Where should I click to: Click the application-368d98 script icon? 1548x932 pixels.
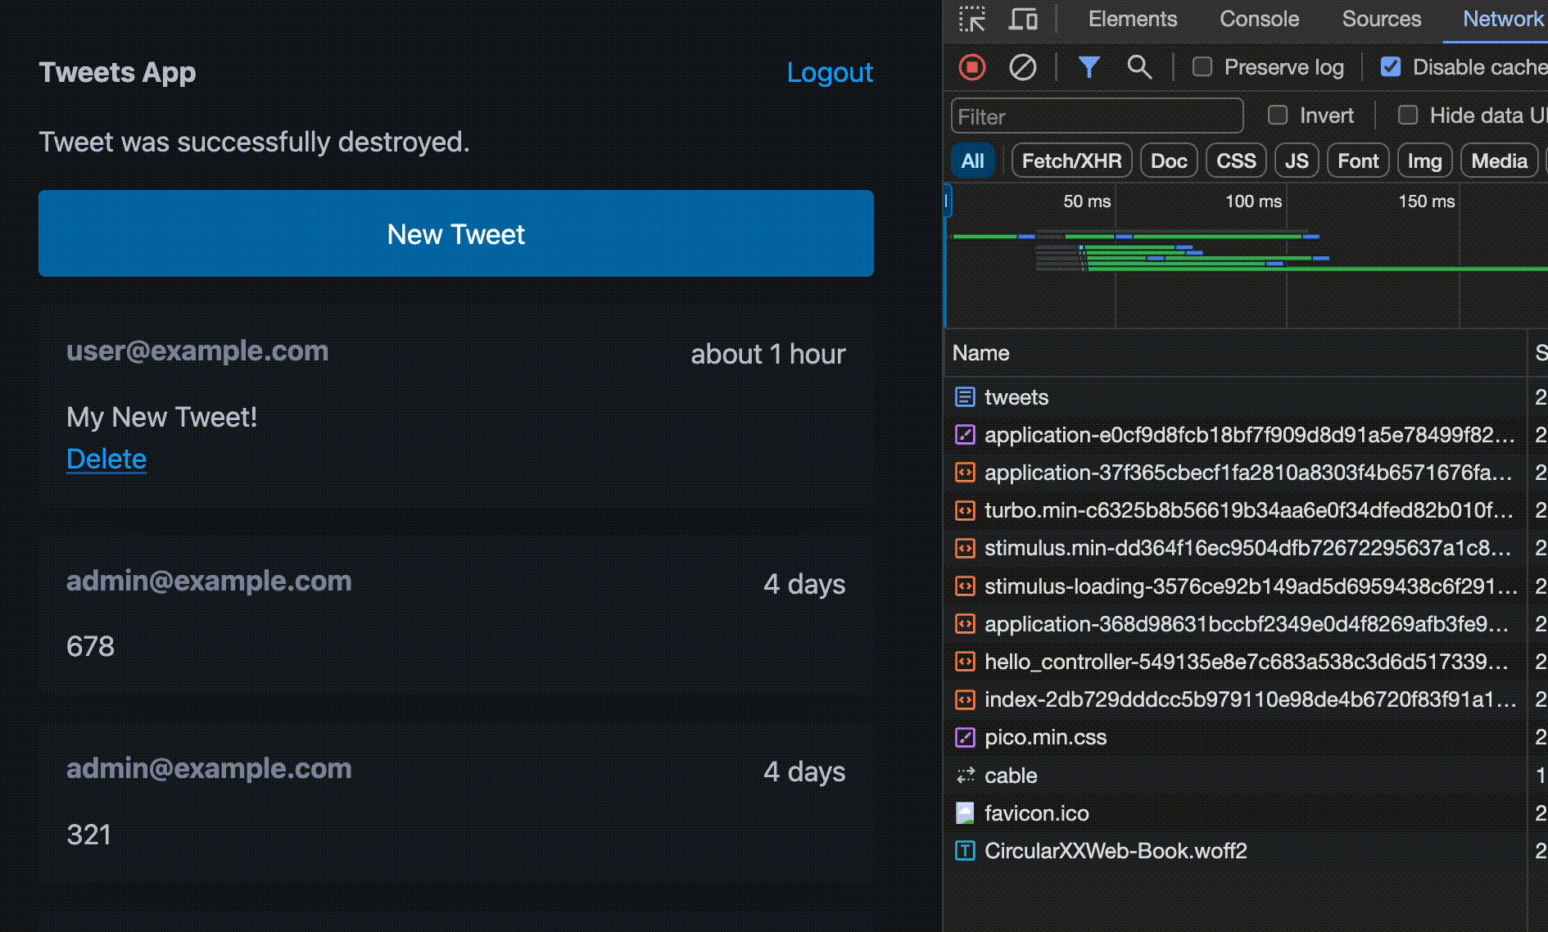pyautogui.click(x=965, y=624)
